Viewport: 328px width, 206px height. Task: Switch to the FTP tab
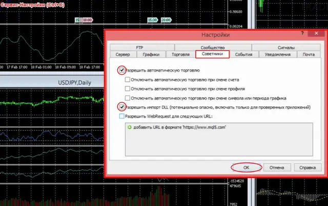point(142,48)
